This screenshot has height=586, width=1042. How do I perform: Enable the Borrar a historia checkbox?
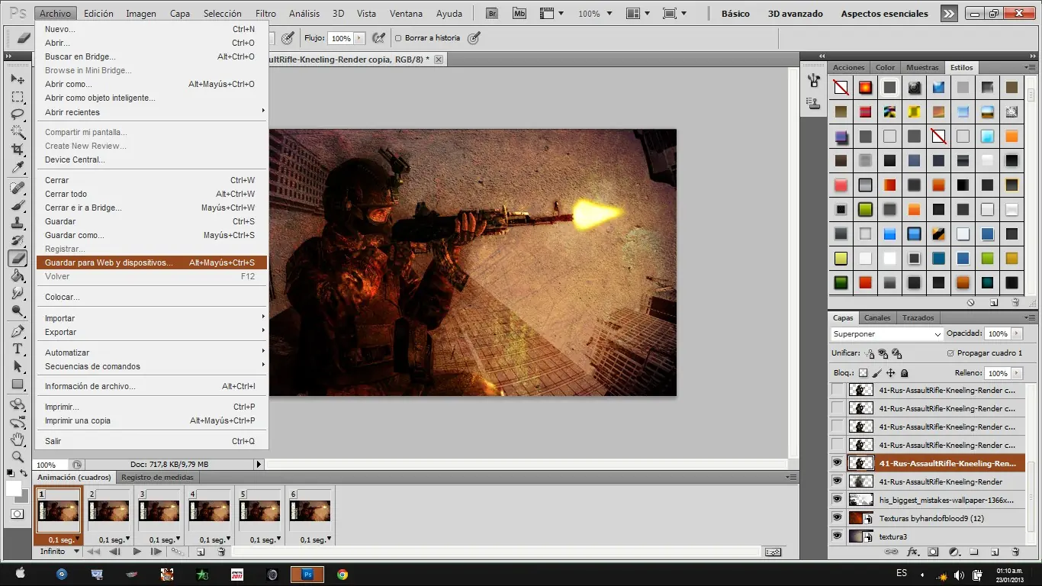coord(398,38)
